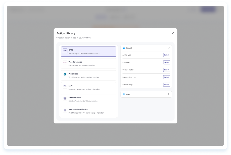Image resolution: width=231 pixels, height=155 pixels.
Task: Close the Action Library dialog
Action: pos(173,33)
